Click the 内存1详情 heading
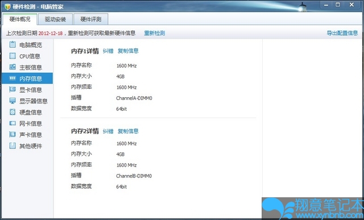The height and width of the screenshot is (220, 364). [x=85, y=51]
